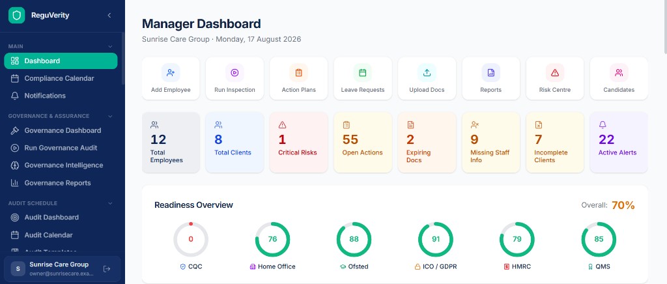Viewport: 667px width, 284px height.
Task: Click the QMS readiness ring showing 85
Action: point(599,239)
